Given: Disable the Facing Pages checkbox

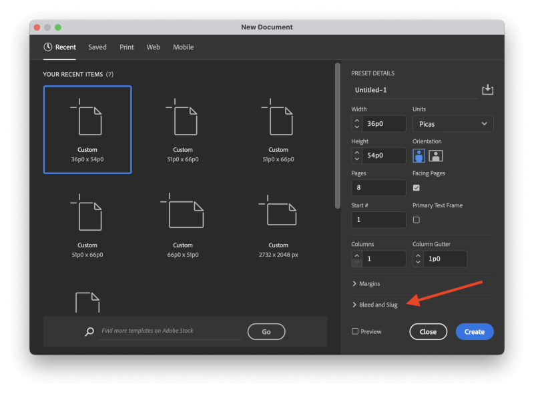Looking at the screenshot, I should point(417,188).
